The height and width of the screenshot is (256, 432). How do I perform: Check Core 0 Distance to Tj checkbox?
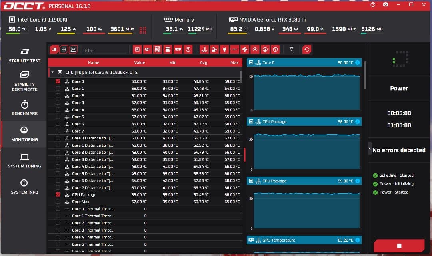click(x=58, y=138)
